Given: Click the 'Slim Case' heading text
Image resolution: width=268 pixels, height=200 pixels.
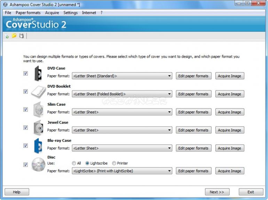Looking at the screenshot, I should click(56, 104).
